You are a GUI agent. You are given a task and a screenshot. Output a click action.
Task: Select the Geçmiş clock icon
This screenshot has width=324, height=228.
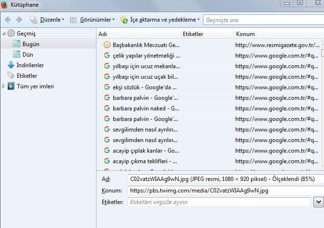[x=11, y=33]
